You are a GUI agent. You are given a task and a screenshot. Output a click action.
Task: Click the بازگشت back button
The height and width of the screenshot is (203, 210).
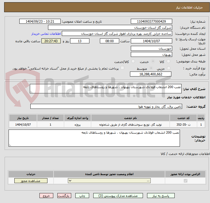coord(64,196)
